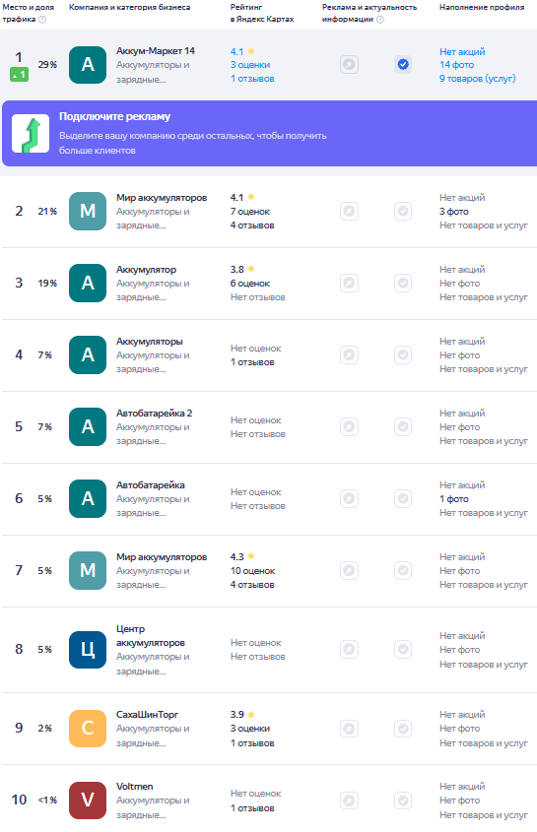Image resolution: width=537 pixels, height=832 pixels.
Task: Click the red Voltmen company avatar
Action: click(x=88, y=800)
